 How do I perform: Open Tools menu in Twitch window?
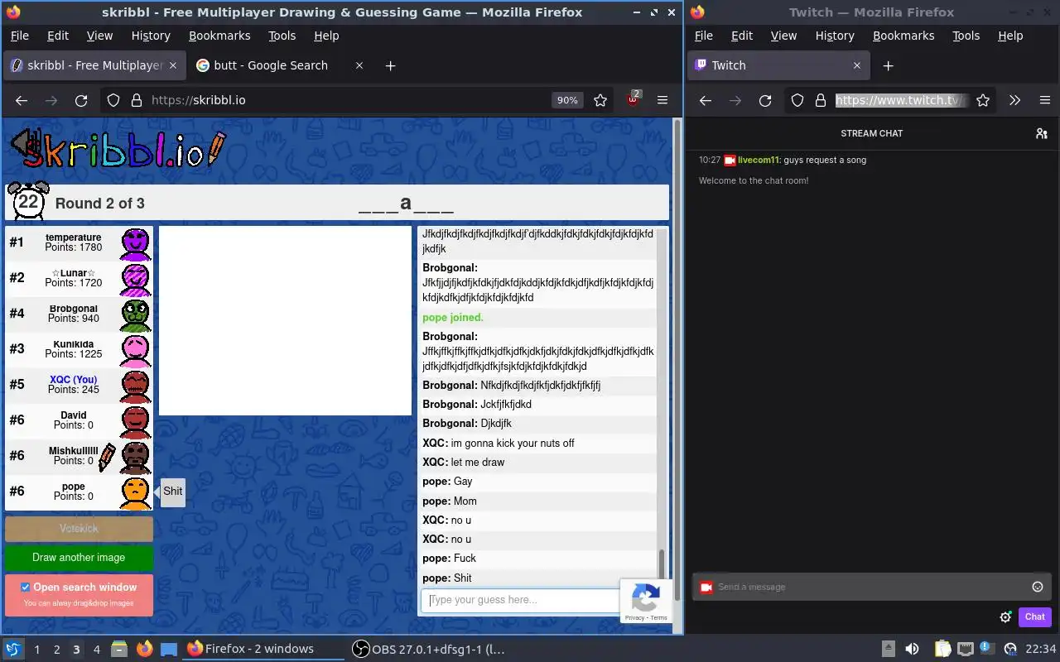point(966,36)
